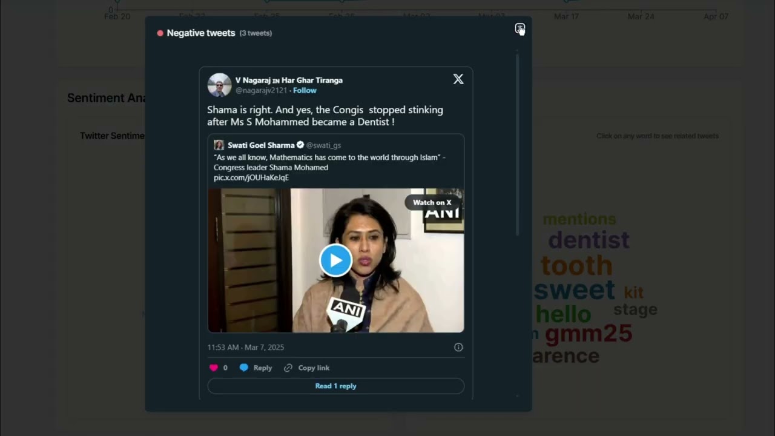Select the word gmm25 in cloud
The image size is (775, 436).
coord(589,333)
